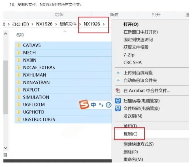196x167 pixels.
Task: Click the list view icon at bottom left
Action: coord(5,155)
